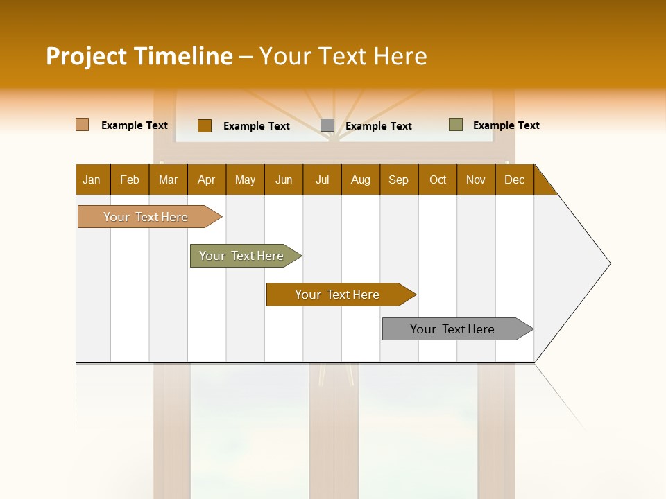Click the Jan month header
666x499 pixels.
92,180
